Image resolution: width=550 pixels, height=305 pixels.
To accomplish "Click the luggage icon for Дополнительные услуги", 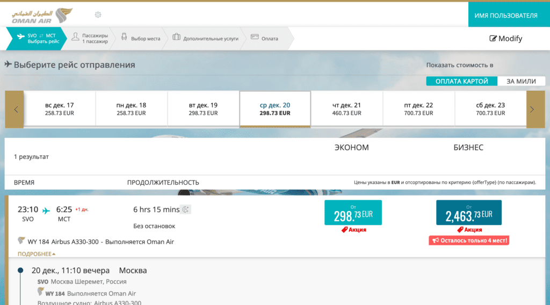I will point(176,37).
